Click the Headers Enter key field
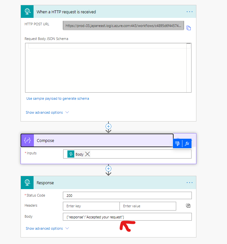 pos(91,206)
